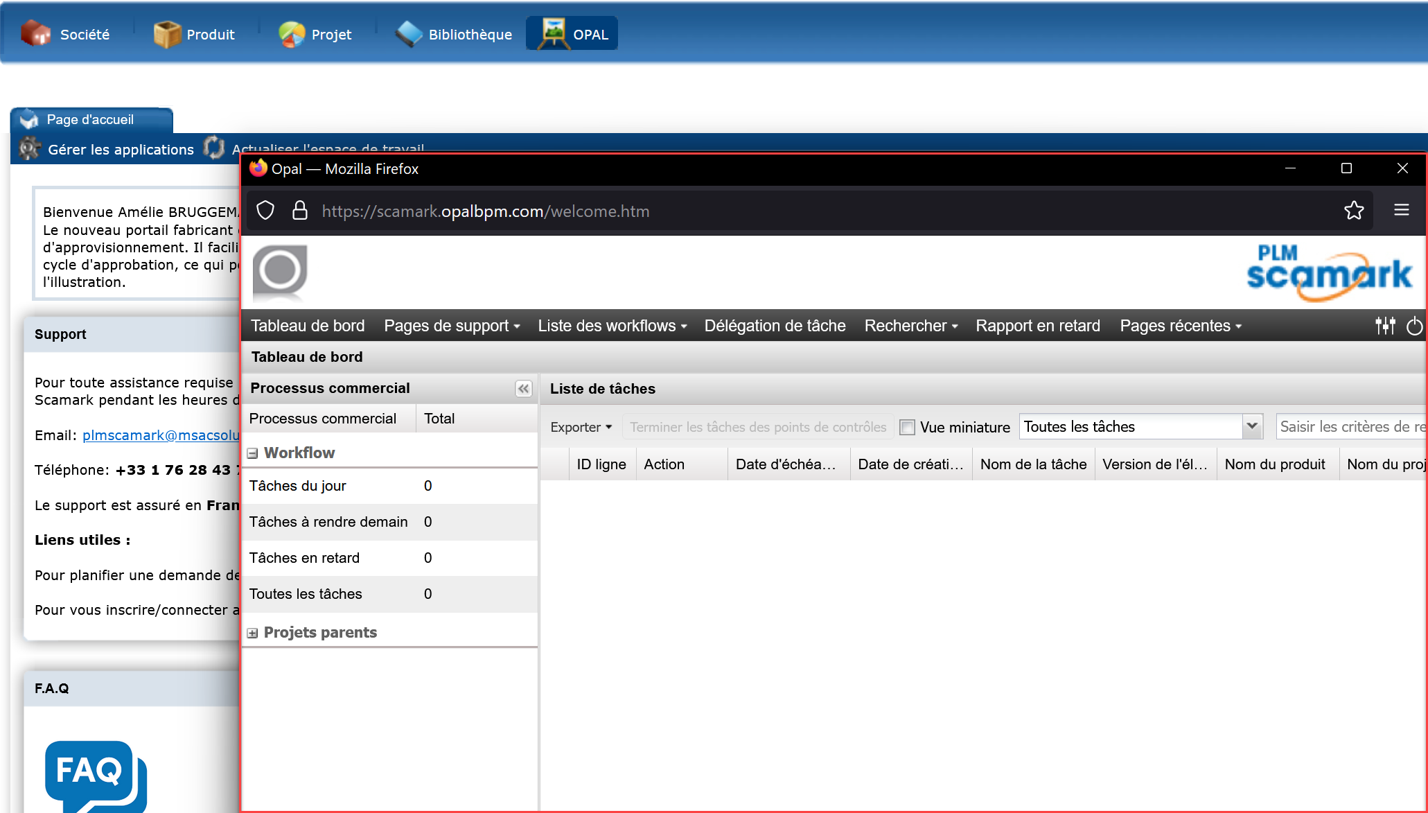Open the Firefox hamburger menu
Viewport: 1428px width, 813px height.
pos(1401,210)
